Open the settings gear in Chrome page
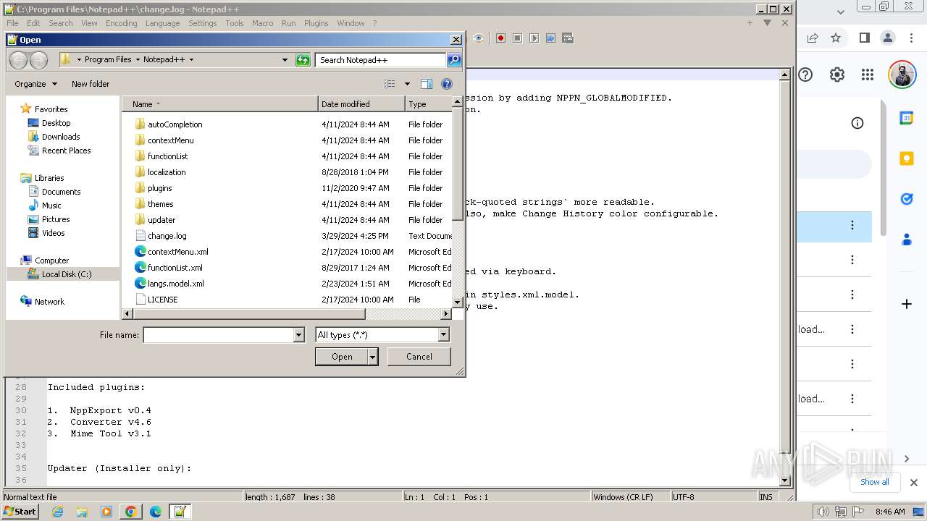 [837, 75]
